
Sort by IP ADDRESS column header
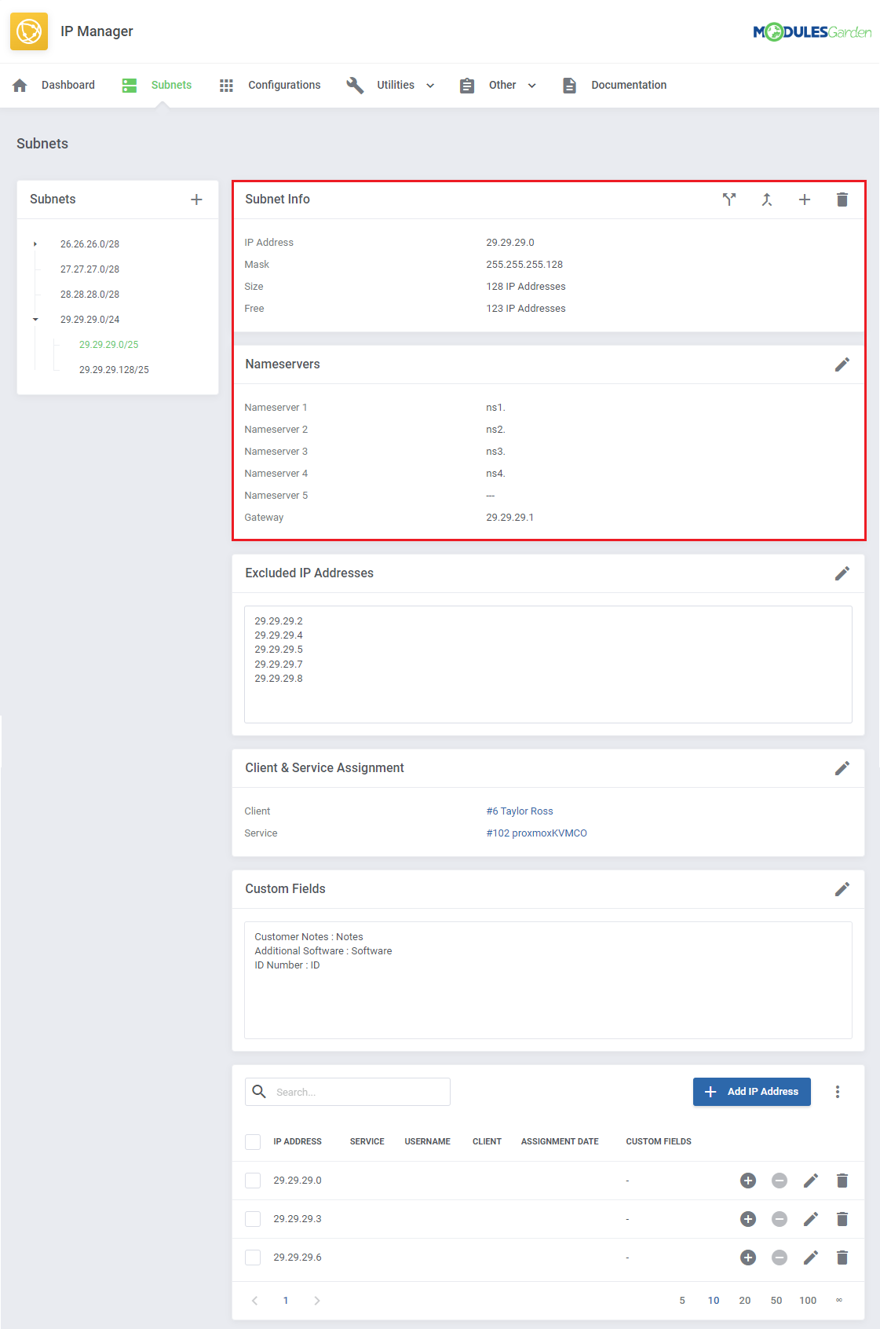tap(298, 1142)
